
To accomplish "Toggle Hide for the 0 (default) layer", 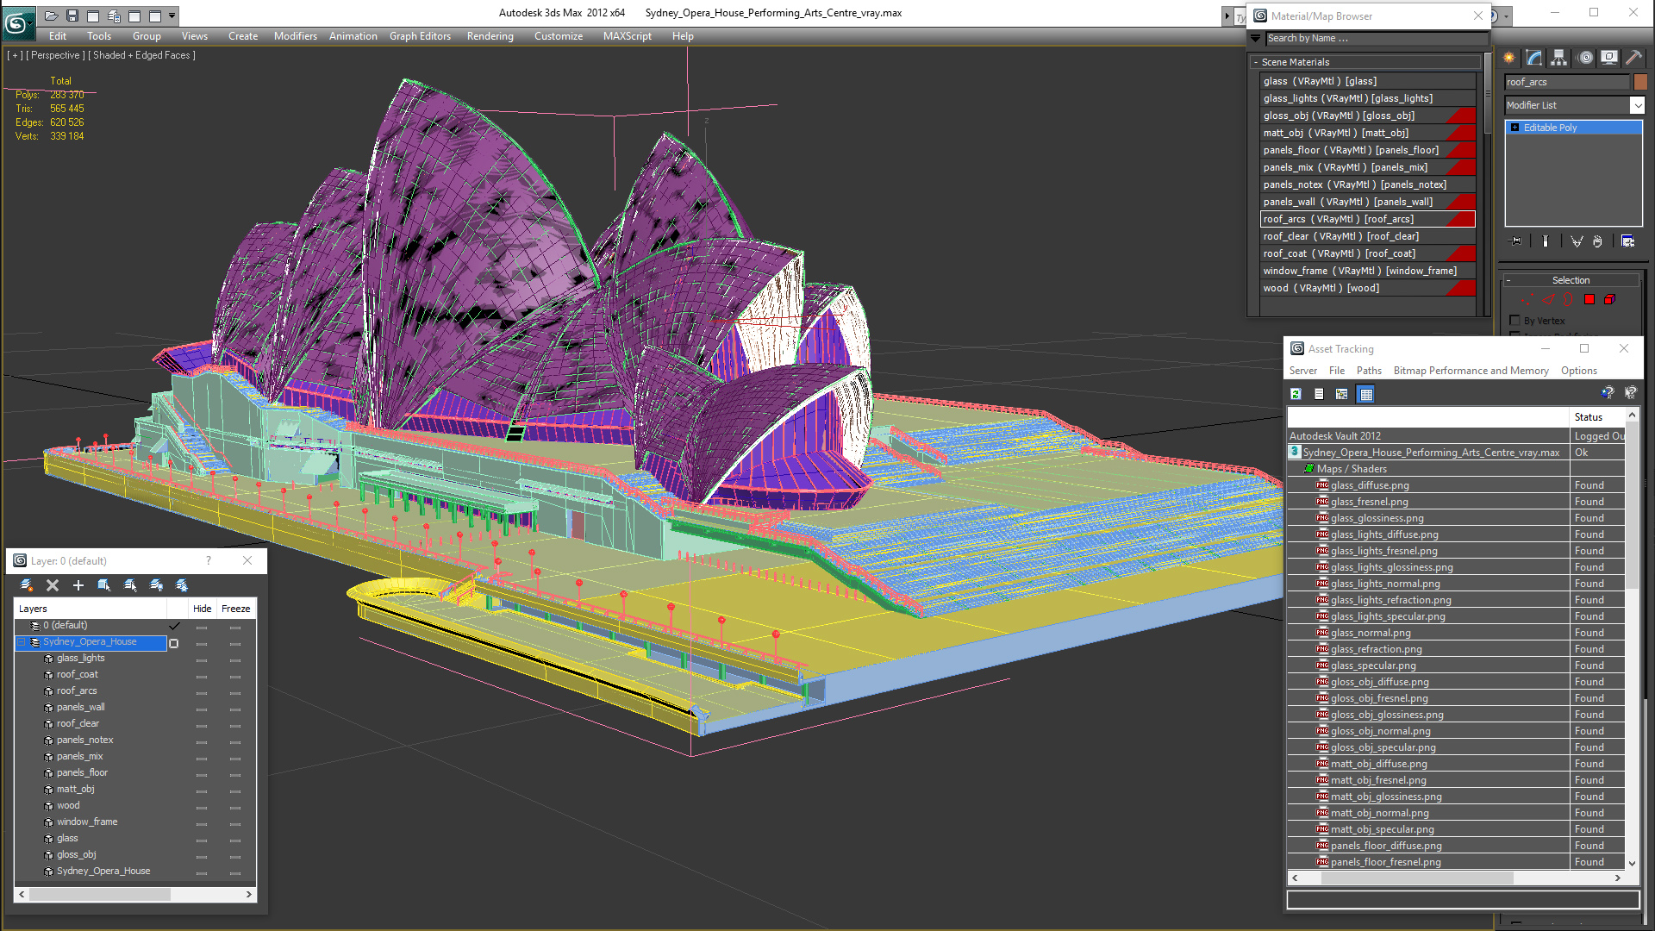I will (x=202, y=628).
